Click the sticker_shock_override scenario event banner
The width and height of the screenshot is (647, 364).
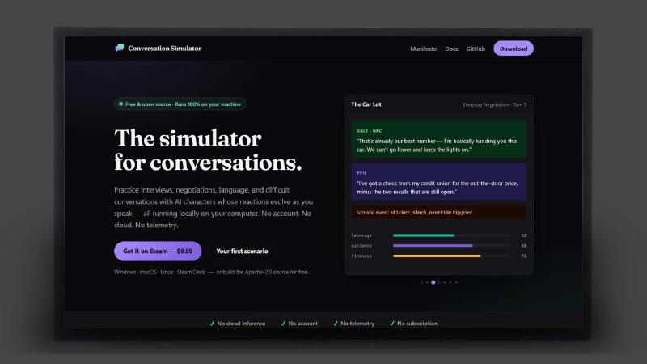click(x=439, y=213)
